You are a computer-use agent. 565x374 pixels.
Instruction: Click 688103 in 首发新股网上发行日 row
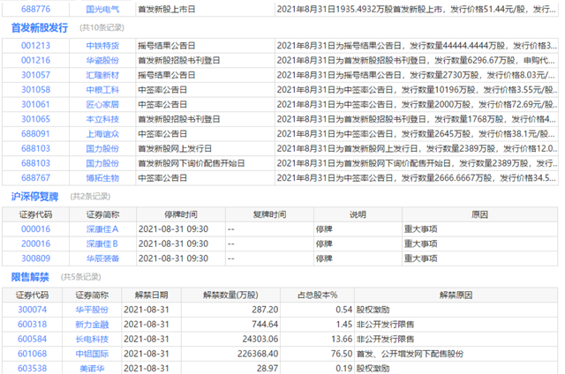tap(35, 149)
